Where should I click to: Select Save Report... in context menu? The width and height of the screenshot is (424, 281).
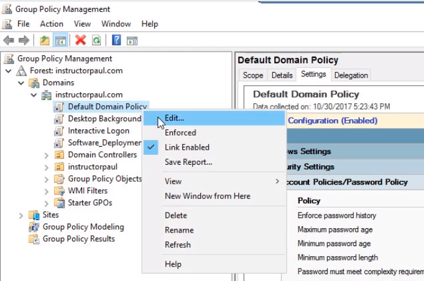tap(188, 162)
